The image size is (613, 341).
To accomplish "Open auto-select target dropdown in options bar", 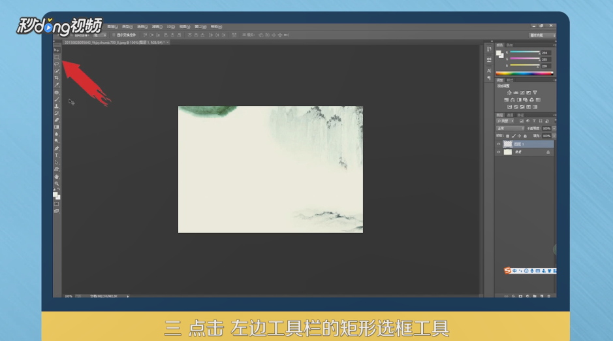I will tap(100, 35).
